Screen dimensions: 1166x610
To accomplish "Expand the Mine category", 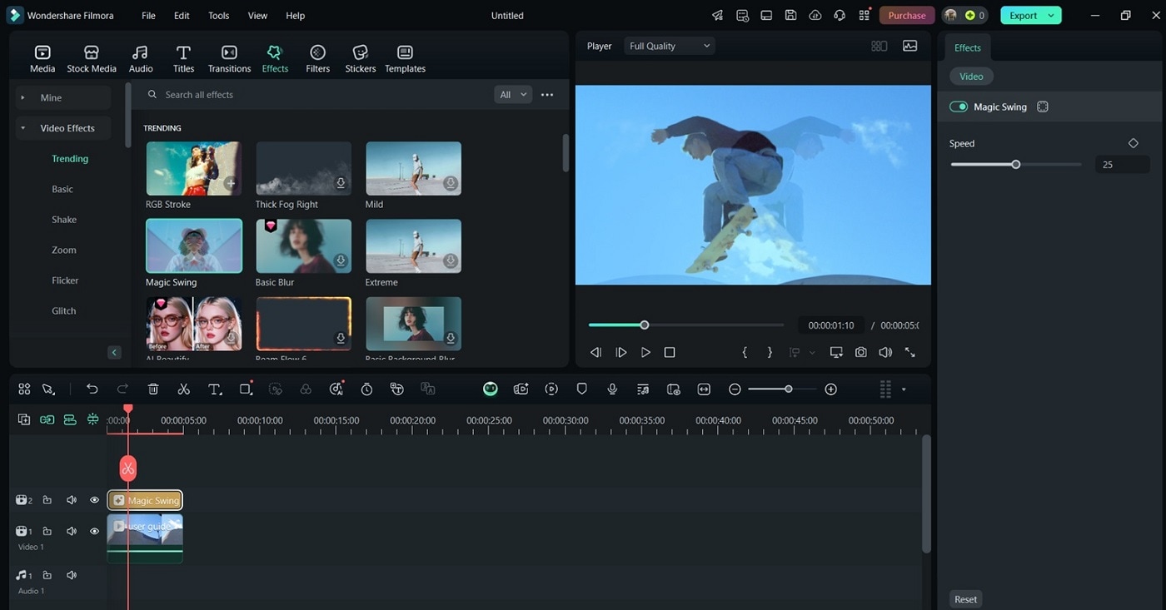I will click(x=63, y=97).
